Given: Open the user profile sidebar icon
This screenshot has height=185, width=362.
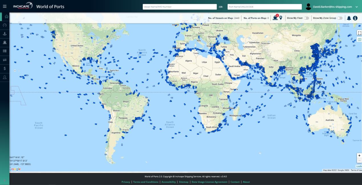Looking at the screenshot, I should click(5, 77).
